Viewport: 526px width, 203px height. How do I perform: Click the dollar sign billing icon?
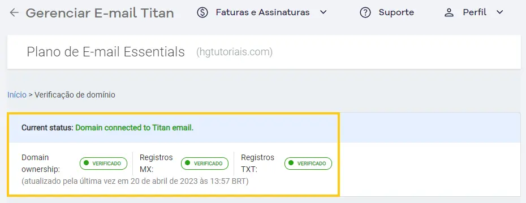tap(202, 13)
